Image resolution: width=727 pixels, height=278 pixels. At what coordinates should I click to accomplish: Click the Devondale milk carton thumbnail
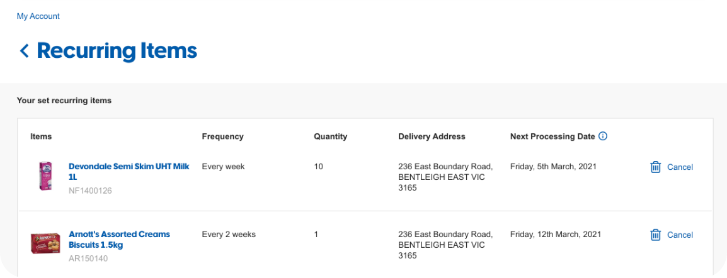coord(45,175)
